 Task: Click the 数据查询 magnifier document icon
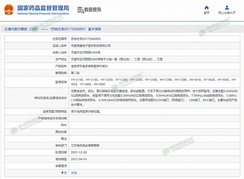coord(81,9)
